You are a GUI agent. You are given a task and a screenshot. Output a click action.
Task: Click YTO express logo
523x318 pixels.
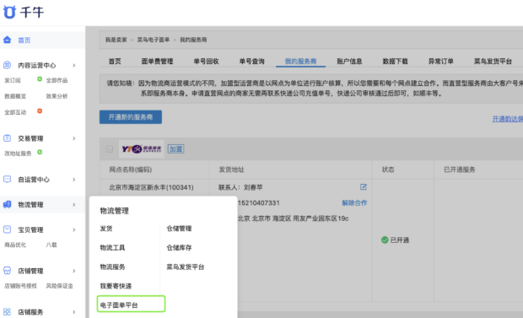click(142, 148)
